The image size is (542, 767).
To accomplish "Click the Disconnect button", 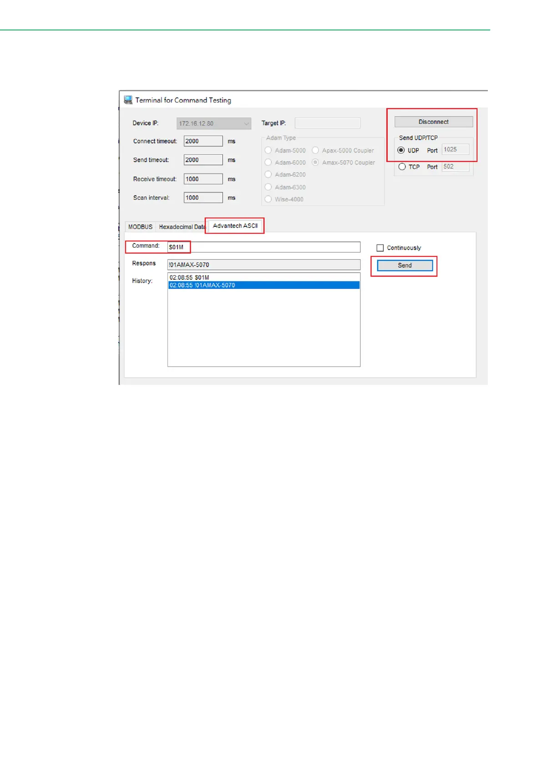I will click(x=433, y=122).
